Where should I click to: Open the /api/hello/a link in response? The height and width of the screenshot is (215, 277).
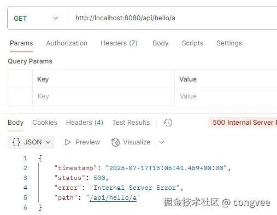113,197
